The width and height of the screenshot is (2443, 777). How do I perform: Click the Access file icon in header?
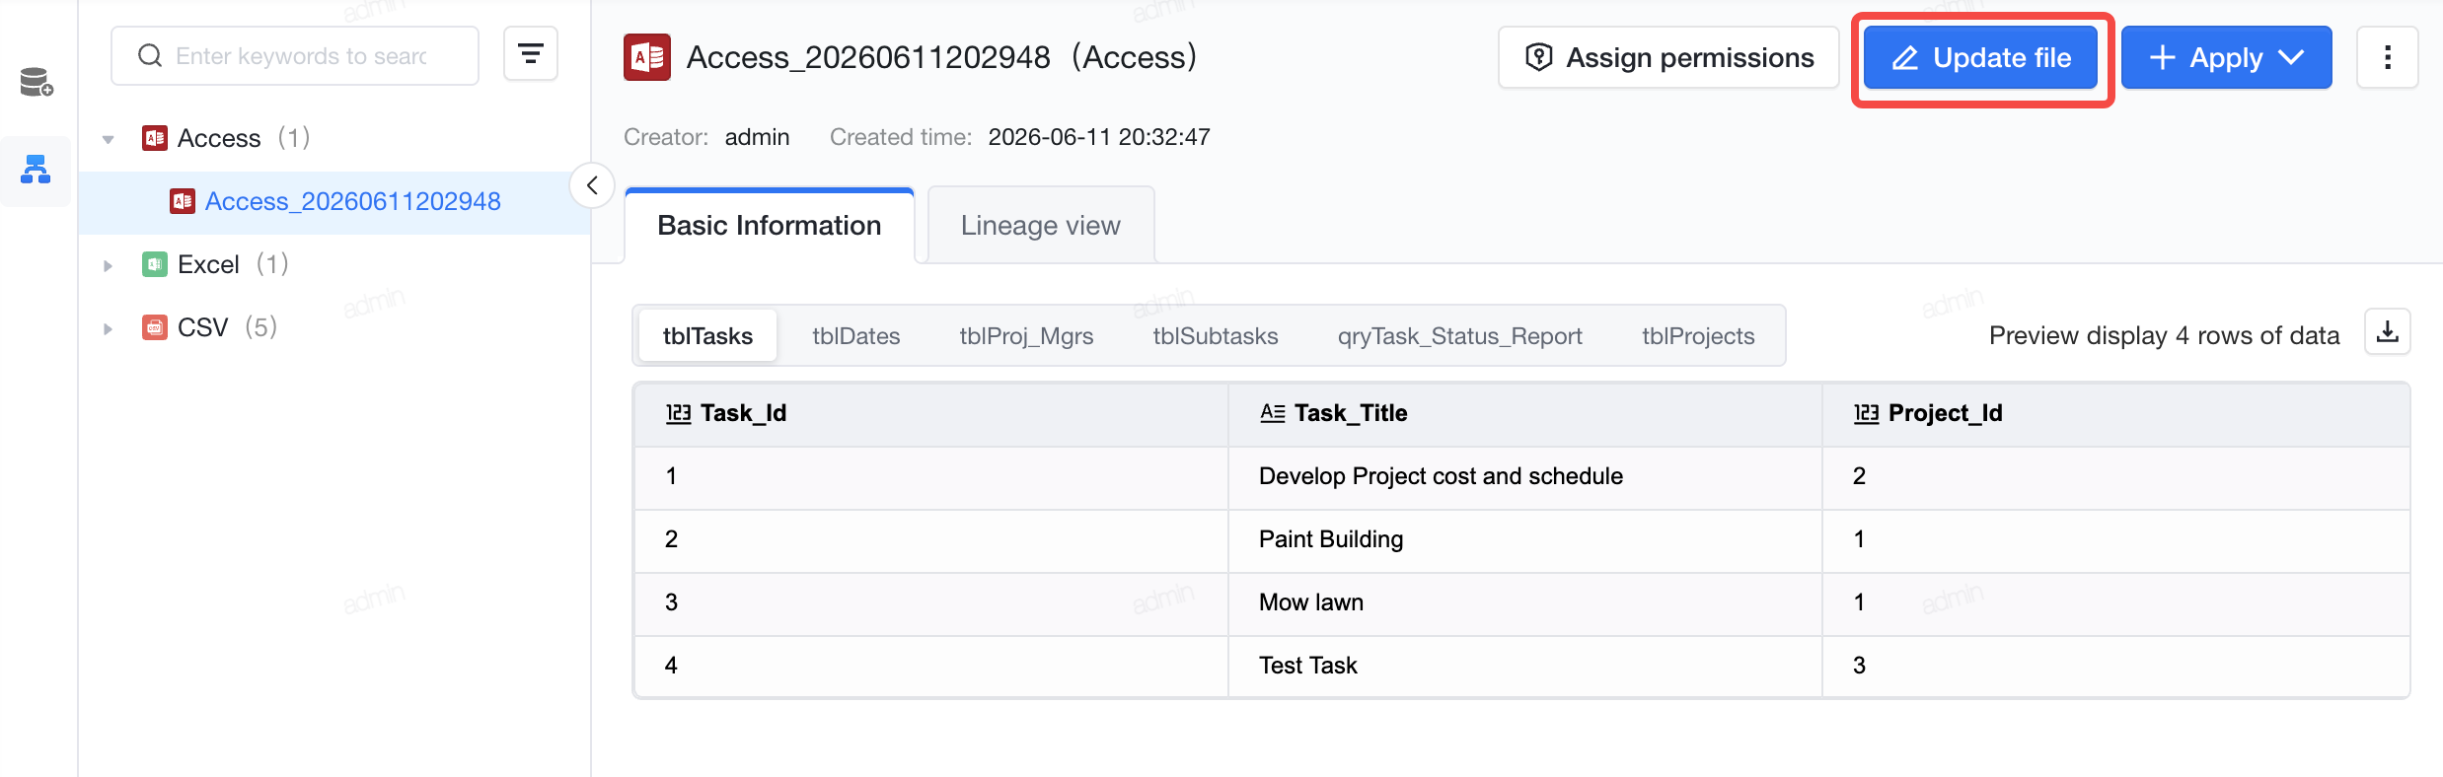647,57
